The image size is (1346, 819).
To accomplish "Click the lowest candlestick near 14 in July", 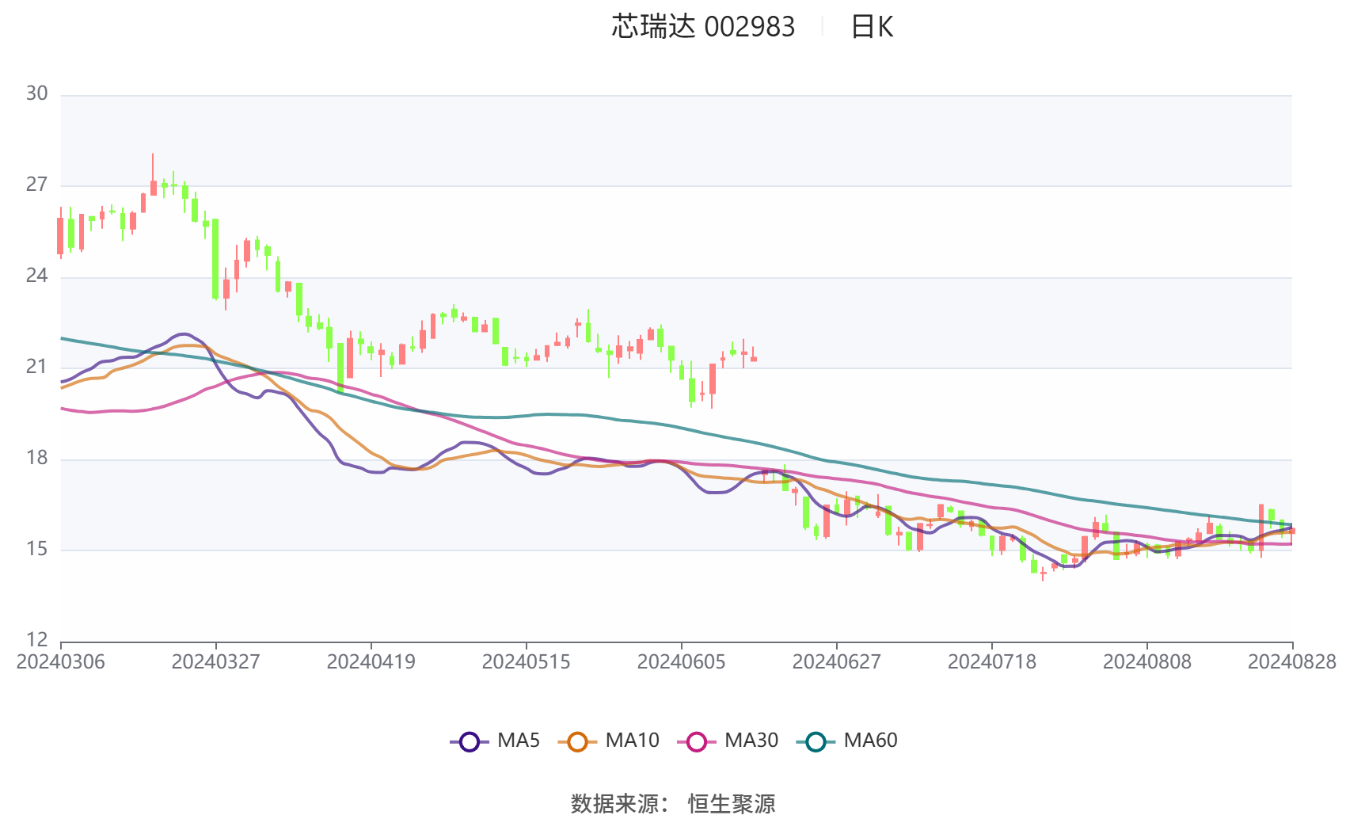I will point(1044,572).
